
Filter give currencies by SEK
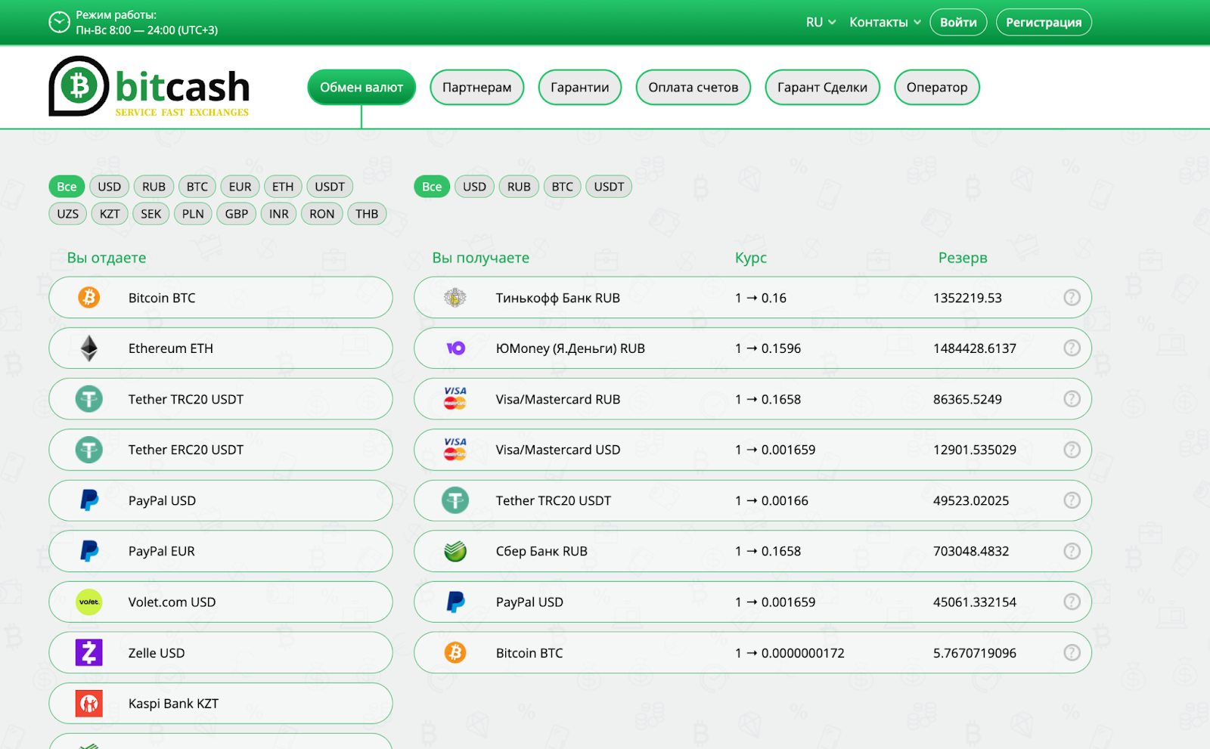pos(150,214)
